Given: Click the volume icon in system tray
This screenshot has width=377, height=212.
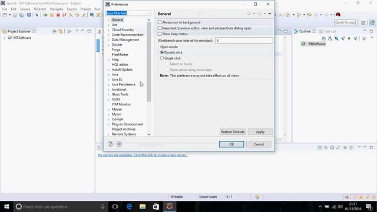Looking at the screenshot, I should 340,207.
